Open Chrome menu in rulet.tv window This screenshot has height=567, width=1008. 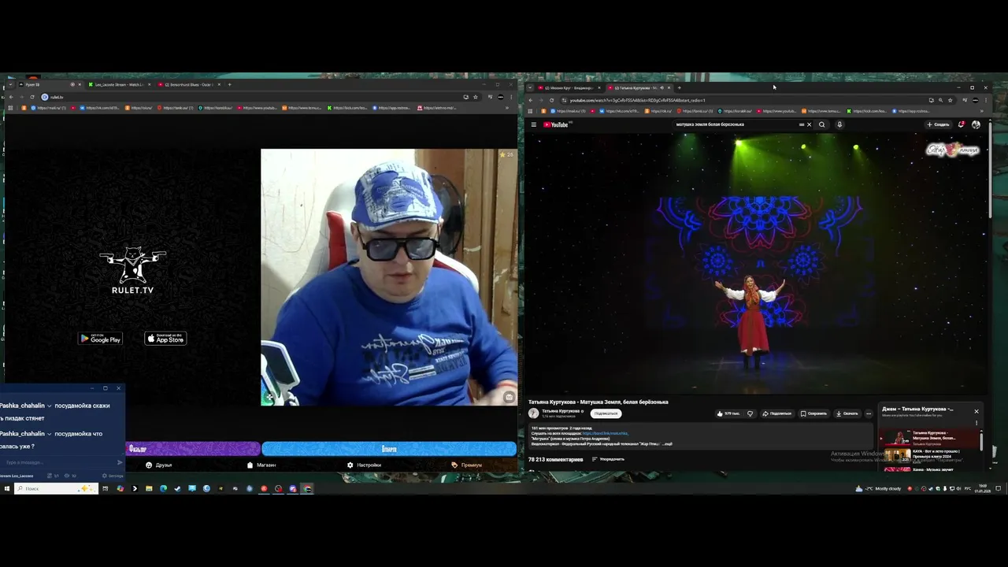pyautogui.click(x=511, y=97)
